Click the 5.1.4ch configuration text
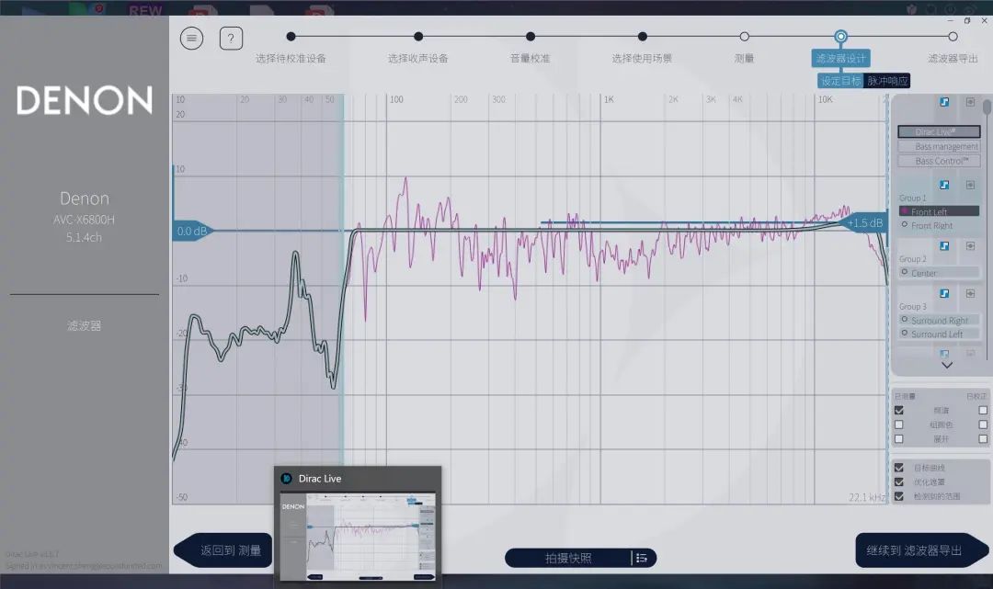This screenshot has width=993, height=589. [x=85, y=237]
